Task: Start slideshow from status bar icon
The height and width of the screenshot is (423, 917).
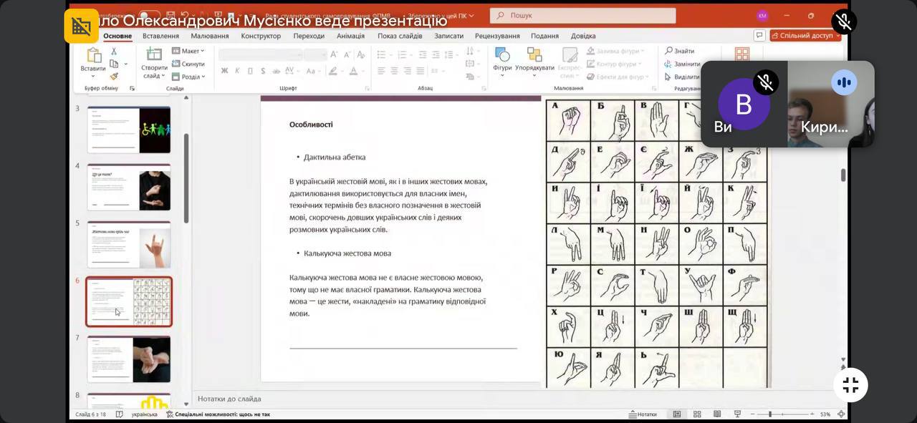Action: pos(737,414)
